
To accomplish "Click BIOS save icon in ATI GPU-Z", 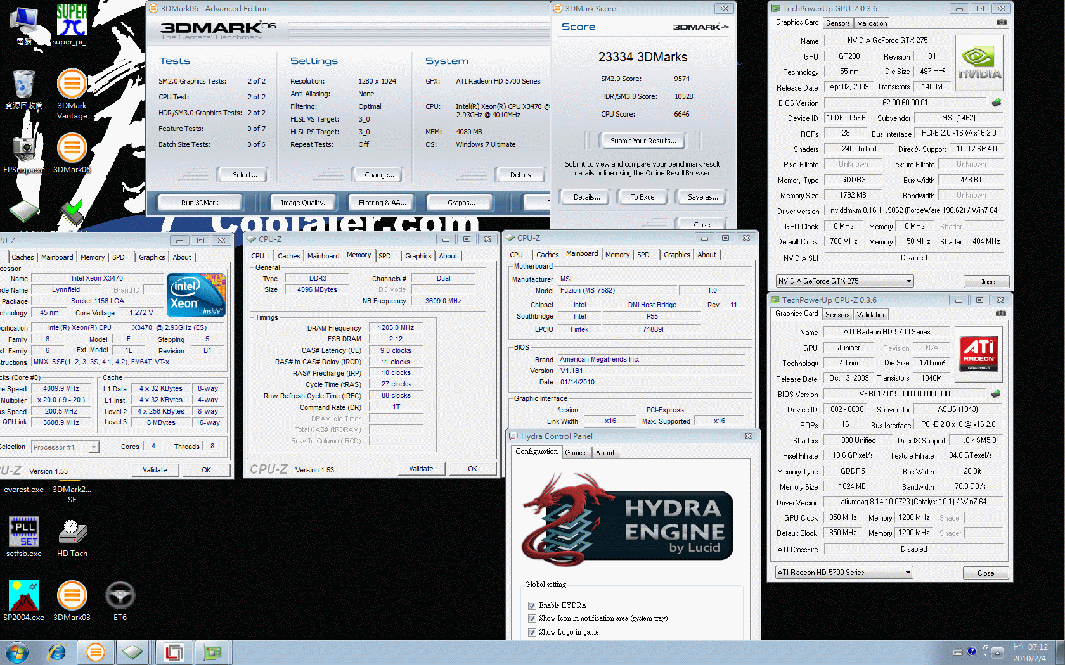I will pos(996,394).
